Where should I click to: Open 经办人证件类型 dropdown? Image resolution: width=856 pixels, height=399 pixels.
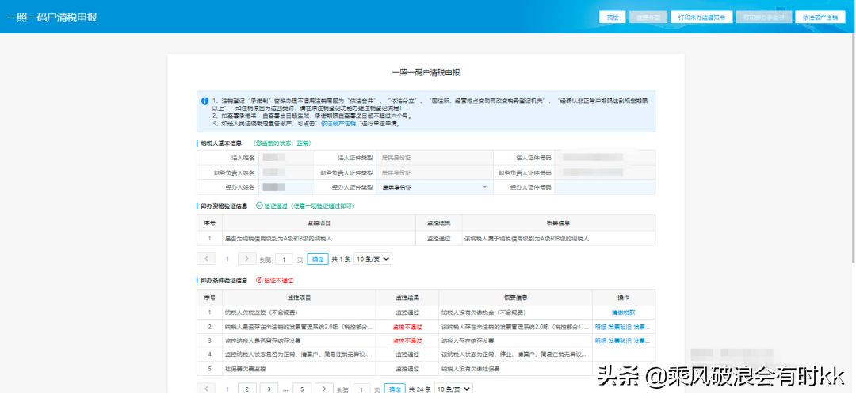[x=434, y=187]
